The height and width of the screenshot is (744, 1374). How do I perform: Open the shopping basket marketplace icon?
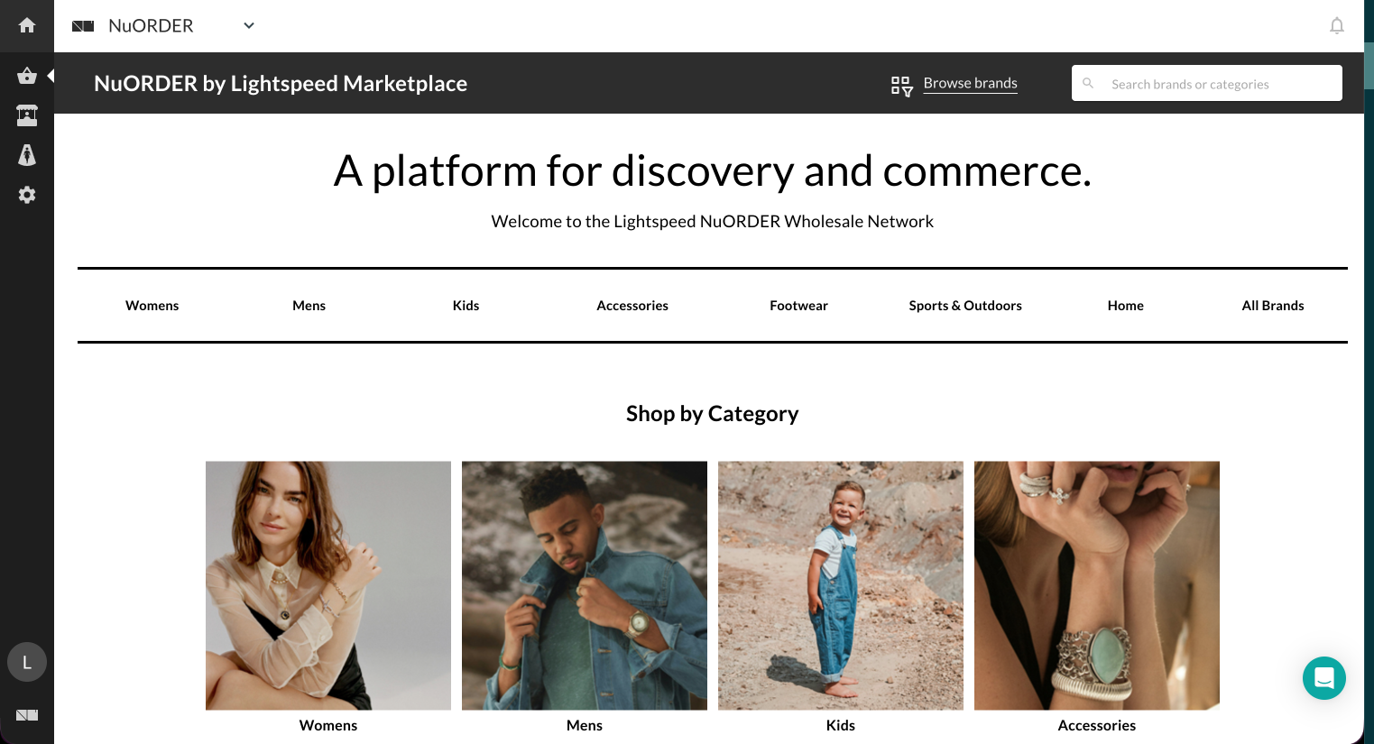[27, 76]
